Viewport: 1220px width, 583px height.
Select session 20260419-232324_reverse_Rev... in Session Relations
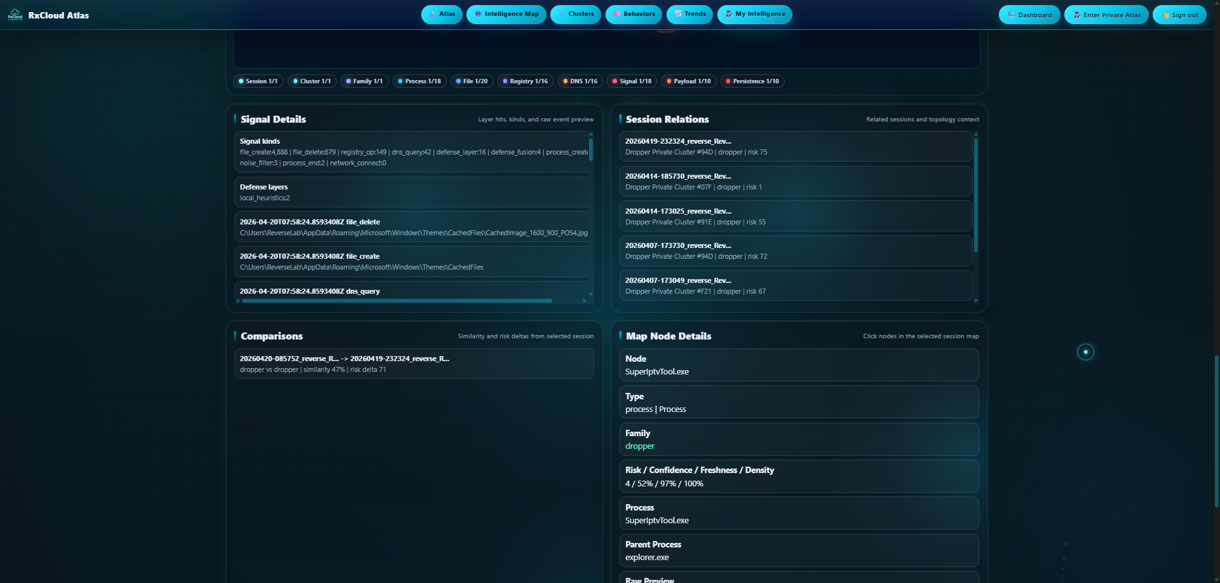[796, 146]
